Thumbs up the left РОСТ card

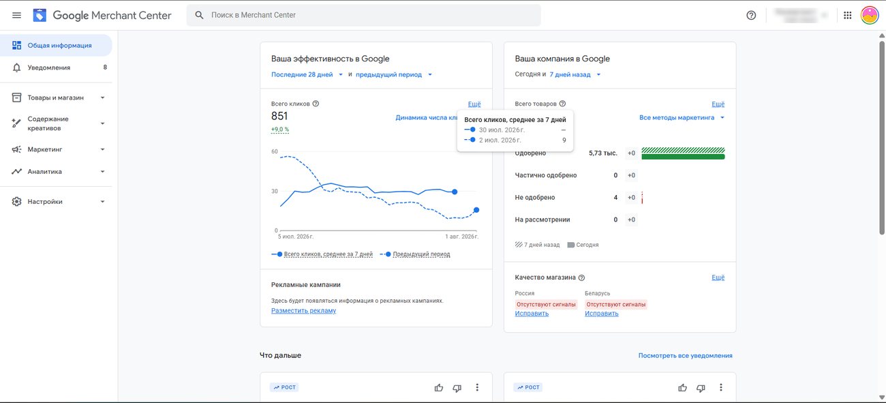click(x=439, y=387)
